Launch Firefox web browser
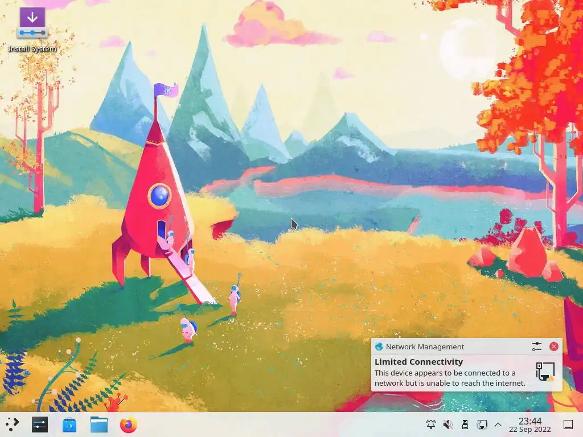Viewport: 583px width, 437px height. 128,424
